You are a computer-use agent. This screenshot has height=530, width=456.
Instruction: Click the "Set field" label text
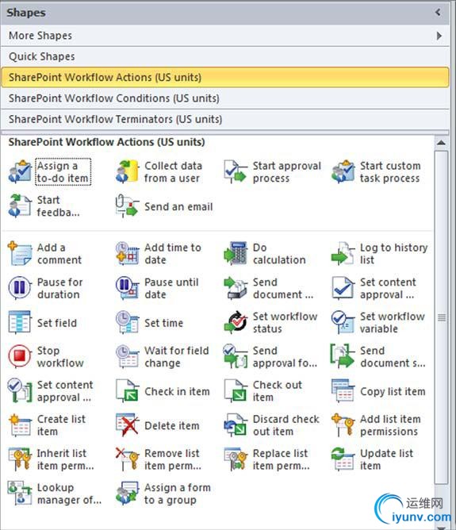click(57, 323)
